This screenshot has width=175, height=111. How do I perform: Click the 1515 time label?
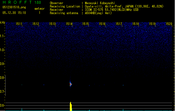86,24
